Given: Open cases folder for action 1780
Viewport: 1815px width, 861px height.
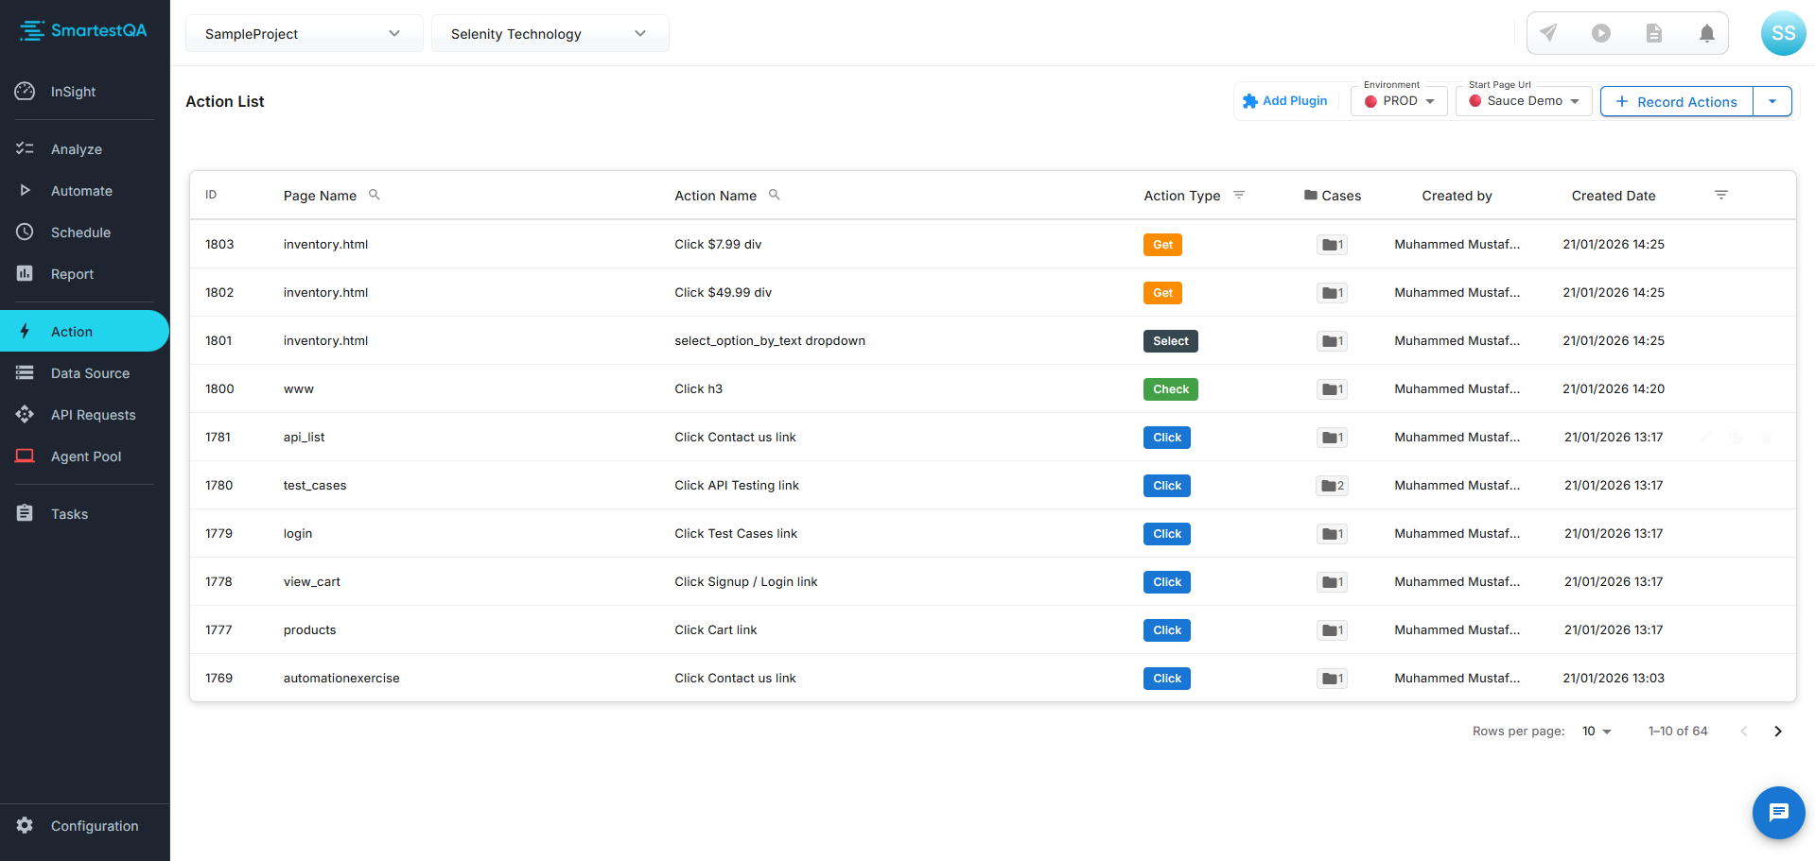Looking at the screenshot, I should (x=1332, y=486).
